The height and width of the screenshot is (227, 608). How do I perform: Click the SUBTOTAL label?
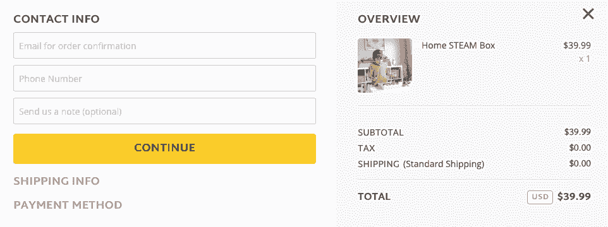coord(380,132)
